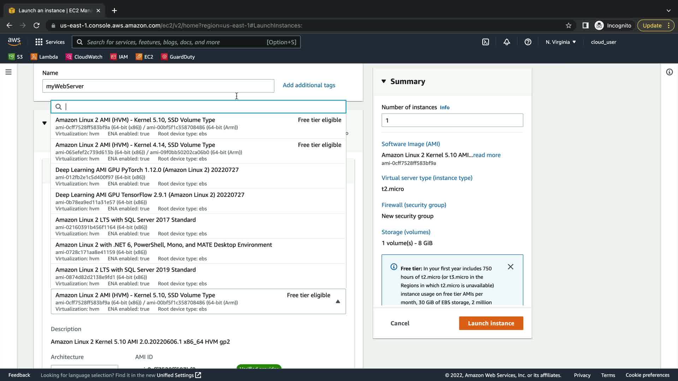Open the notifications bell
678x381 pixels.
(507, 42)
